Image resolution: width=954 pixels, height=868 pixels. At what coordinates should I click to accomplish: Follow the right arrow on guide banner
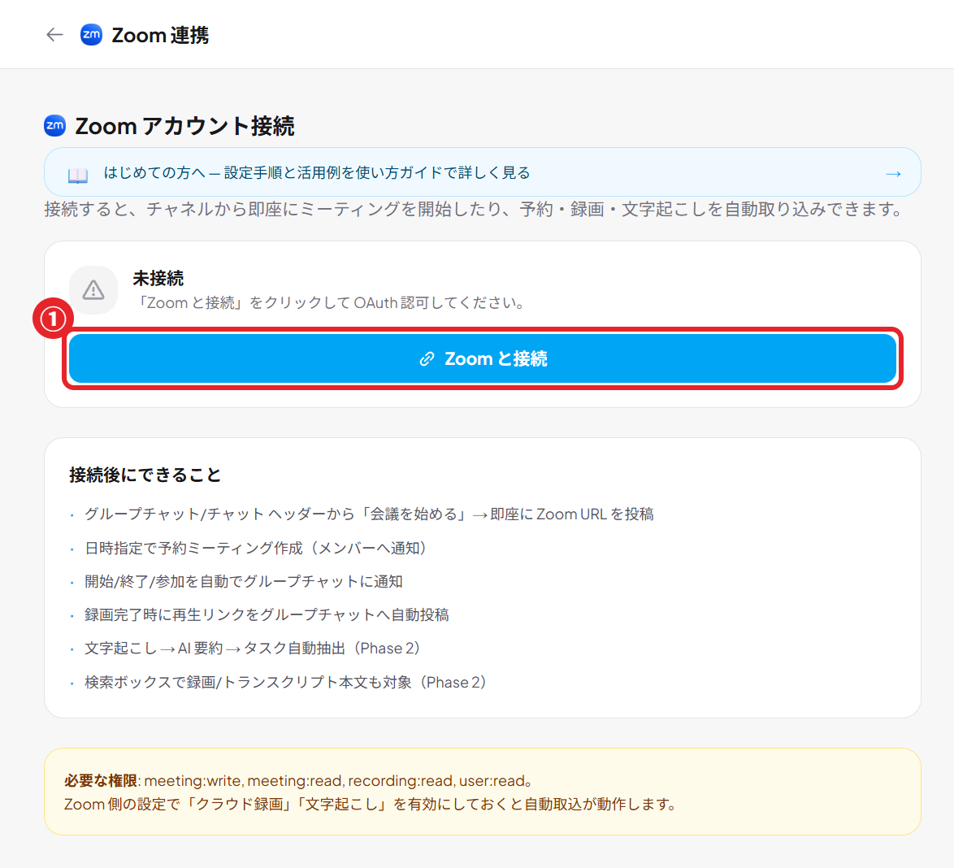point(893,174)
